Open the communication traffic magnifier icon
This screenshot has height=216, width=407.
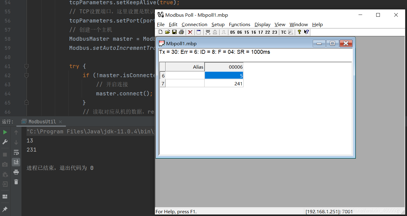291,32
